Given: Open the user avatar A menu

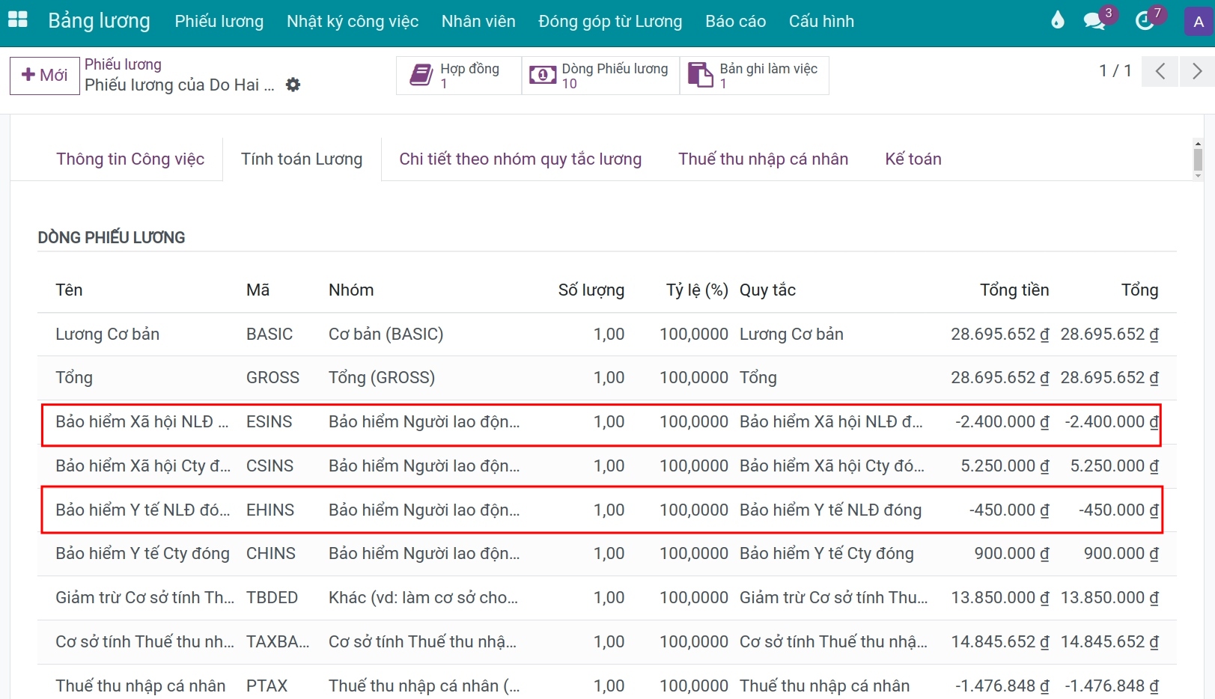Looking at the screenshot, I should click(x=1198, y=22).
